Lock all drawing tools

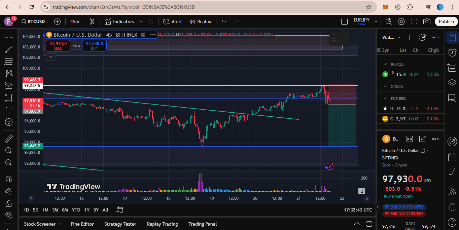click(9, 203)
